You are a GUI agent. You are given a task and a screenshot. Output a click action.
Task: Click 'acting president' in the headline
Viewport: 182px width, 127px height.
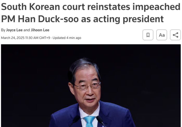coord(128,19)
